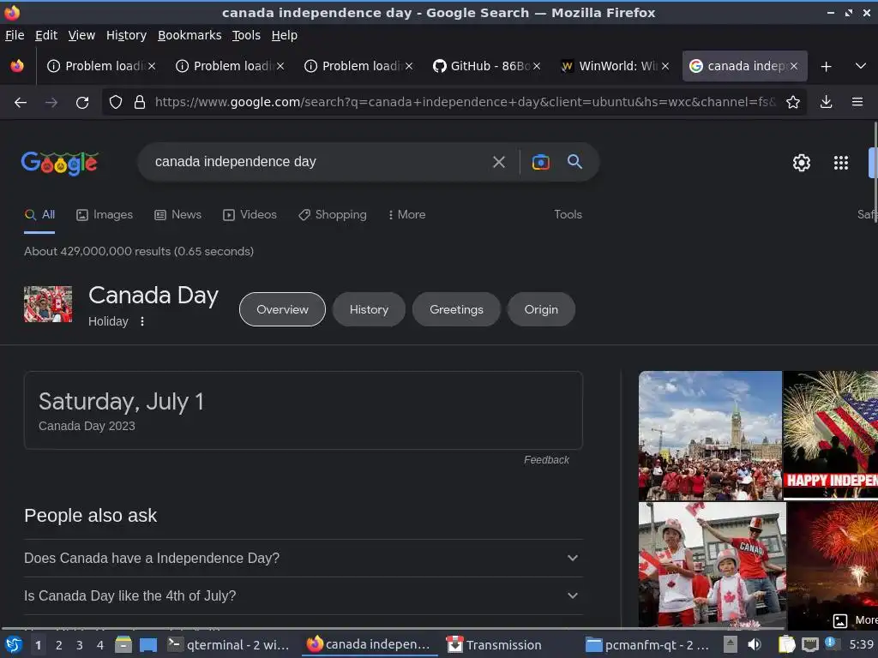The width and height of the screenshot is (878, 658).
Task: Expand 'Does Canada have a Independence Day?'
Action: coord(304,559)
